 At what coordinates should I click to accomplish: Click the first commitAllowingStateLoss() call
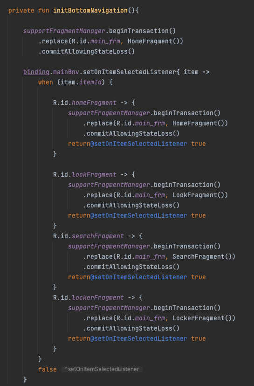click(x=86, y=51)
